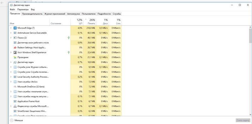Click the Antimalware Service Executable icon
Image resolution: width=252 pixels, height=124 pixels.
[15, 33]
